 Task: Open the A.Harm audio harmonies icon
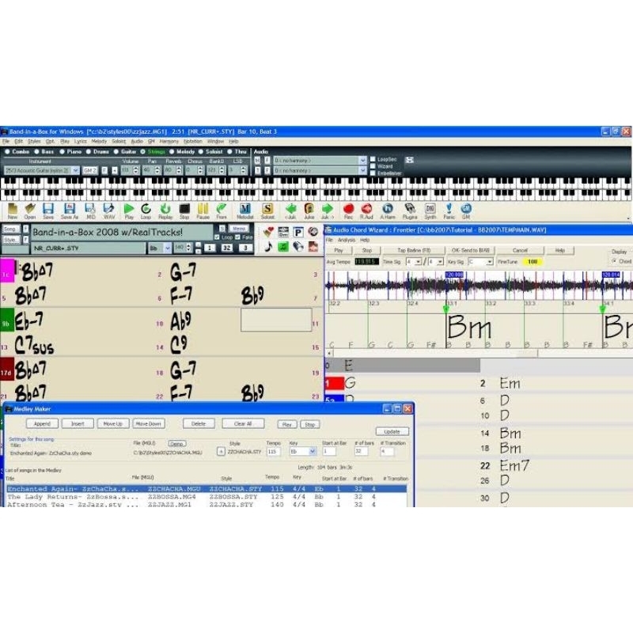tap(388, 211)
